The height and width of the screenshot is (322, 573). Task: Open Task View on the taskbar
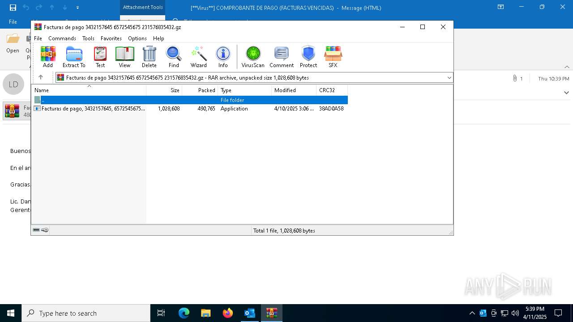(x=161, y=313)
